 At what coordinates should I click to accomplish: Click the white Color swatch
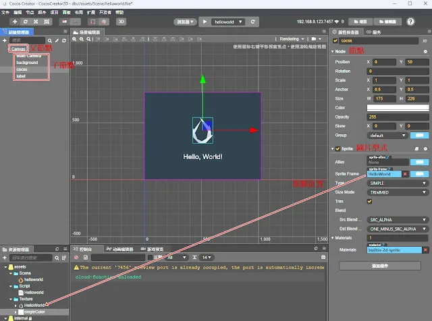(x=398, y=107)
